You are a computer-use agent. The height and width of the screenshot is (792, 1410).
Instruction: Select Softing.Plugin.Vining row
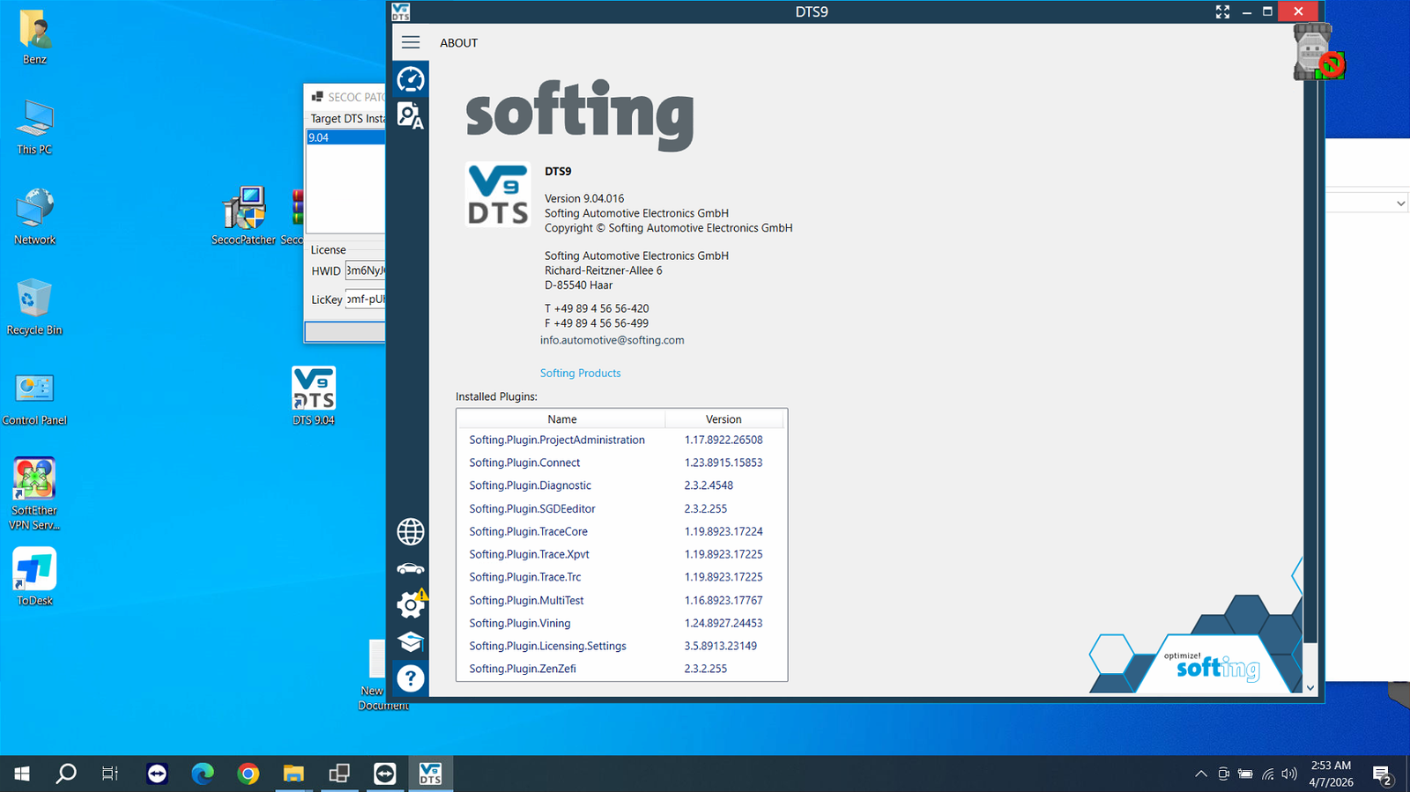[x=621, y=623]
